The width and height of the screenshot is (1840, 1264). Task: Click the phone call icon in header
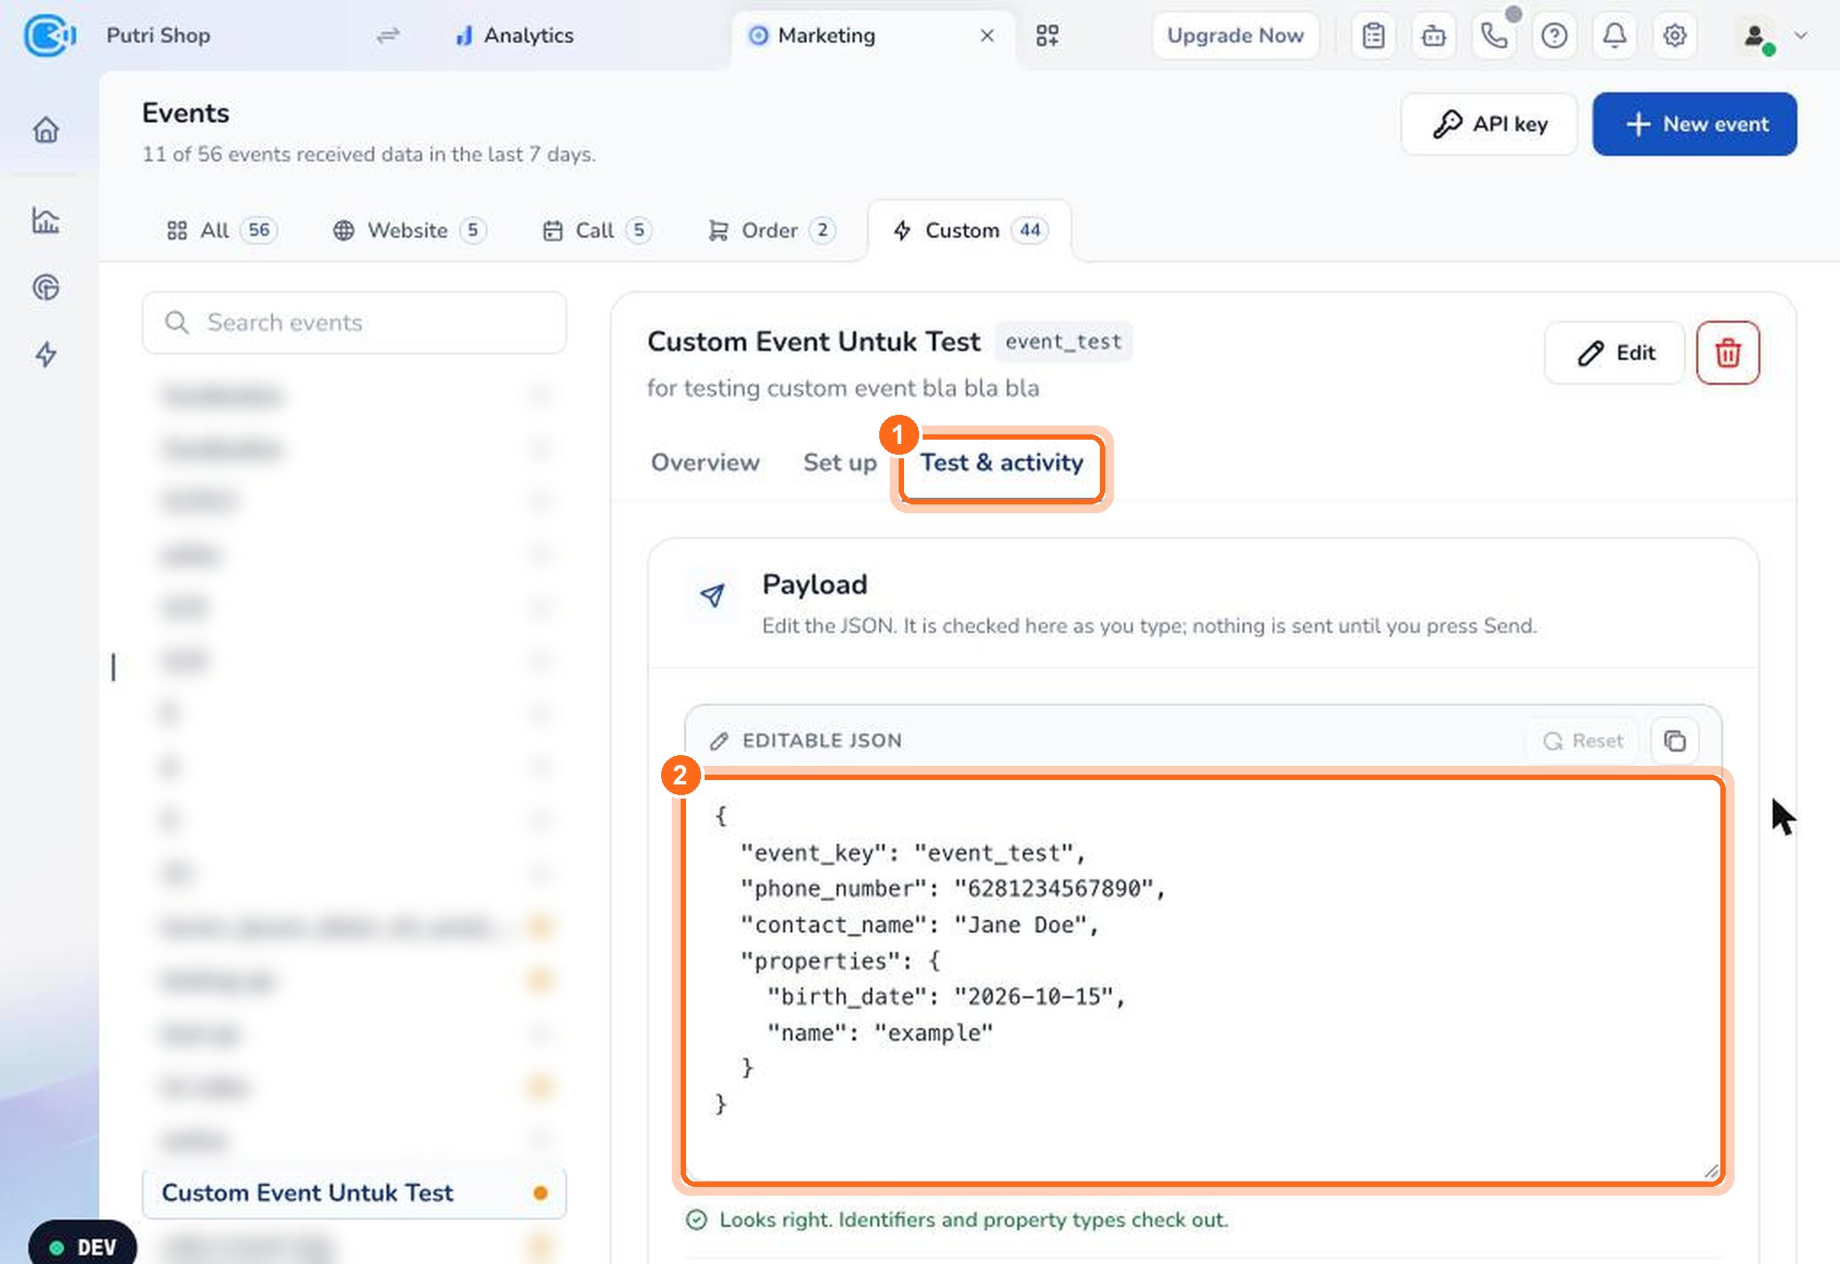click(x=1493, y=35)
